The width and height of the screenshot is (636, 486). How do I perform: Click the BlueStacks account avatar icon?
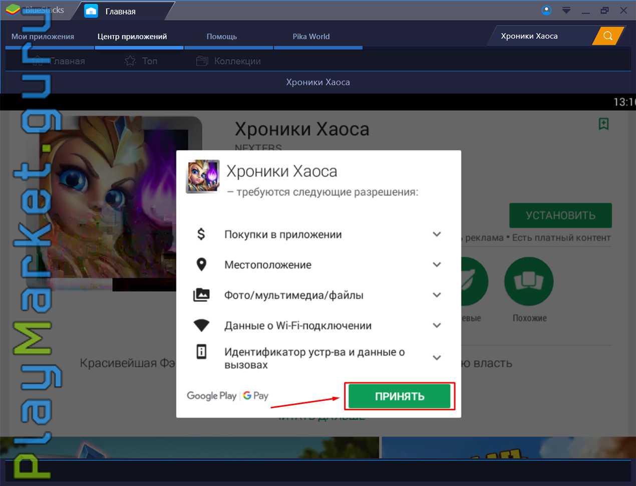(x=546, y=10)
